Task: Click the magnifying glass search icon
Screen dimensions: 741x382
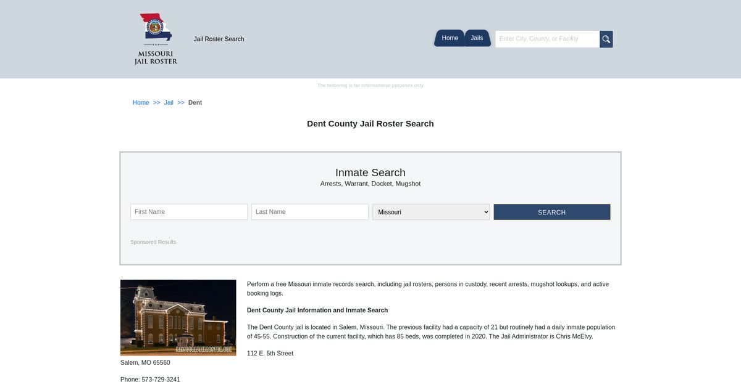Action: 606,39
